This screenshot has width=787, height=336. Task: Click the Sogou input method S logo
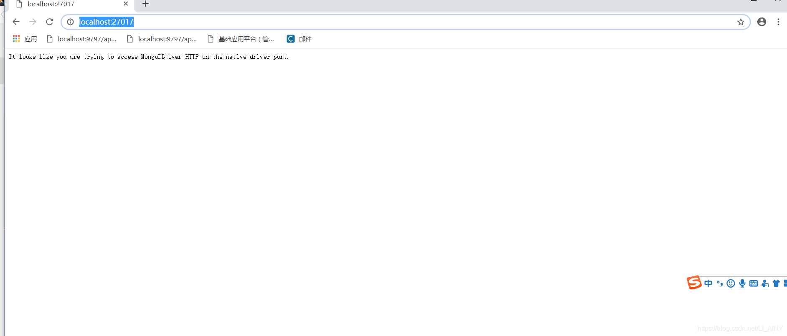(694, 283)
